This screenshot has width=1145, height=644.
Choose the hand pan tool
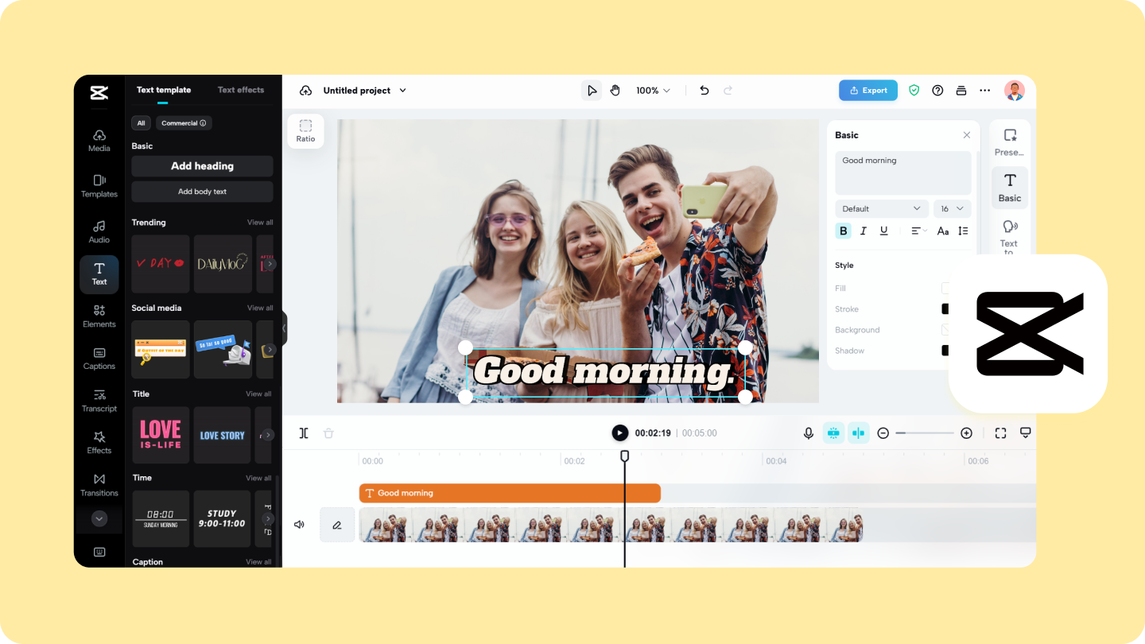tap(615, 91)
